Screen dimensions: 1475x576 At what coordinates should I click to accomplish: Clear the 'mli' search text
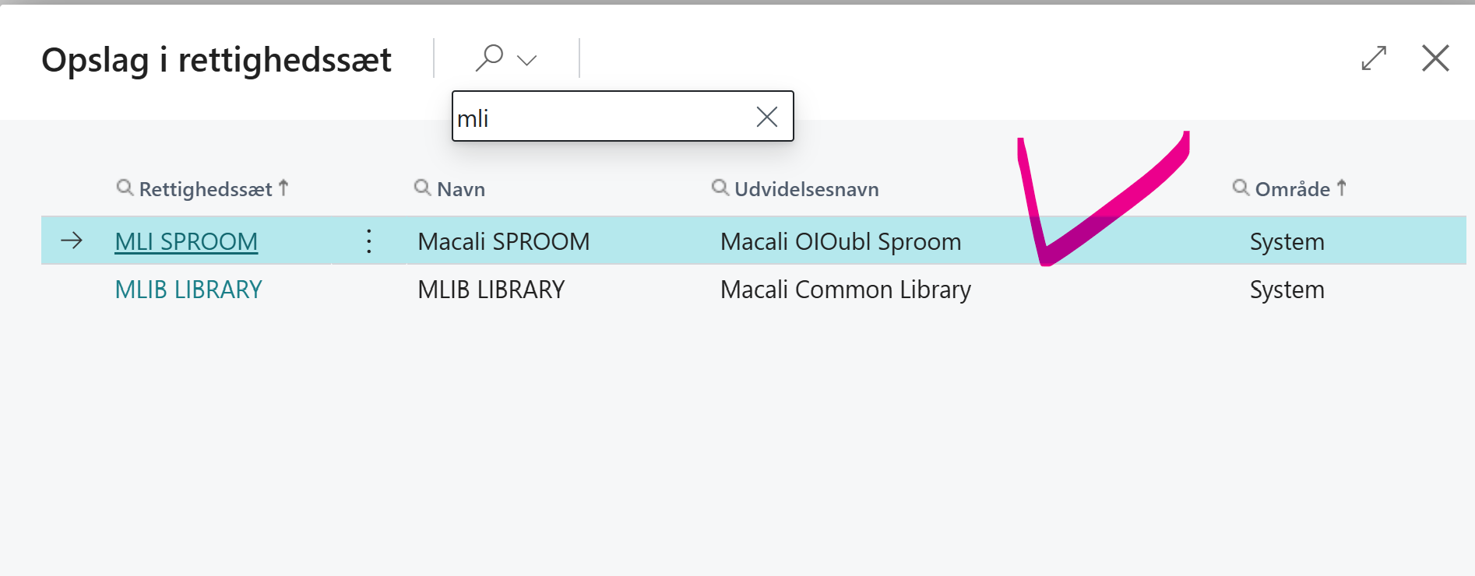pos(766,118)
